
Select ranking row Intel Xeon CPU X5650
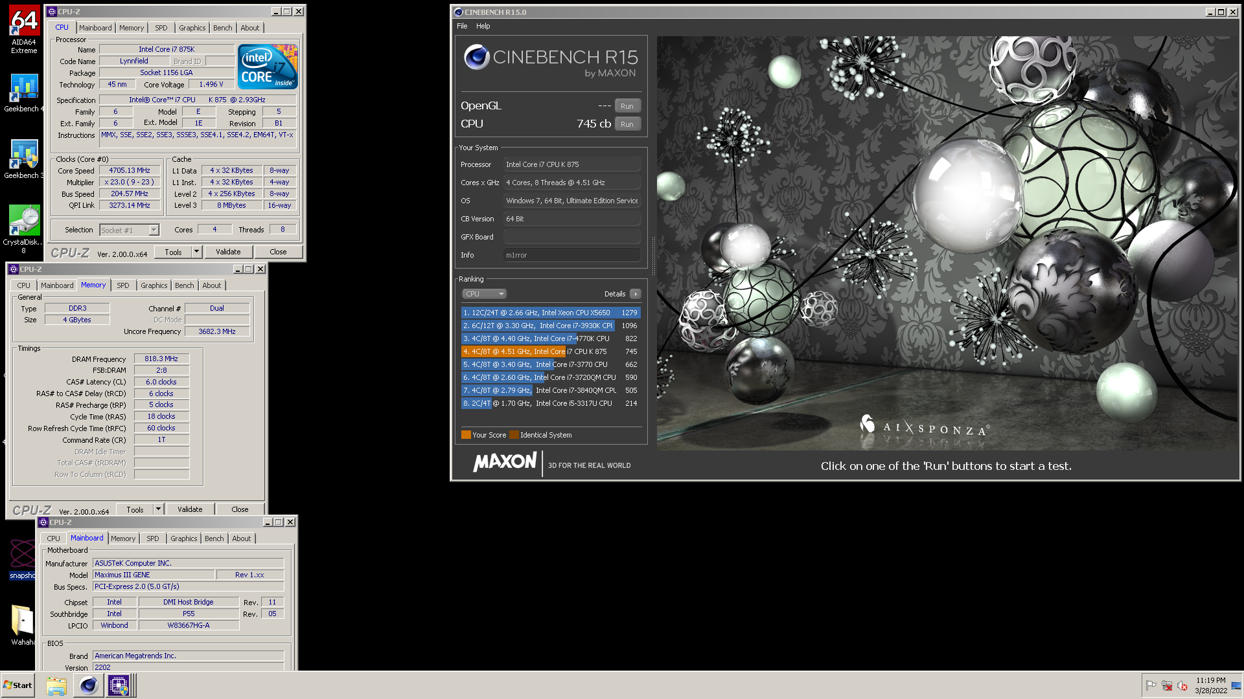point(550,313)
